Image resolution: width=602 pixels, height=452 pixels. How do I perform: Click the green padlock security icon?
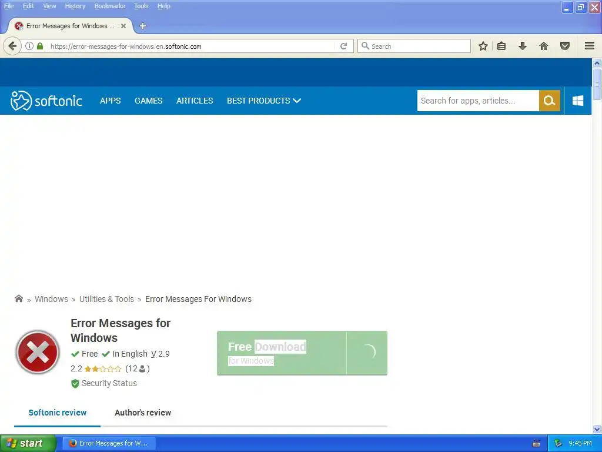coord(40,46)
